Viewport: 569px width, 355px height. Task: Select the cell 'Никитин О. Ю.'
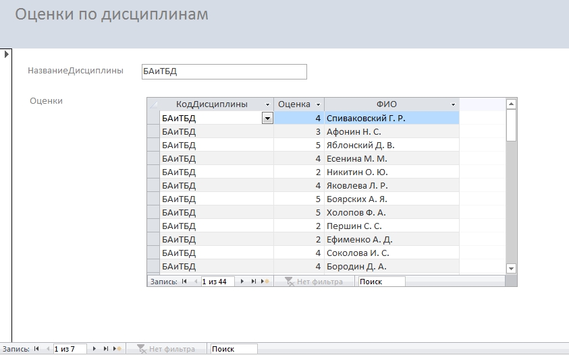pos(392,172)
